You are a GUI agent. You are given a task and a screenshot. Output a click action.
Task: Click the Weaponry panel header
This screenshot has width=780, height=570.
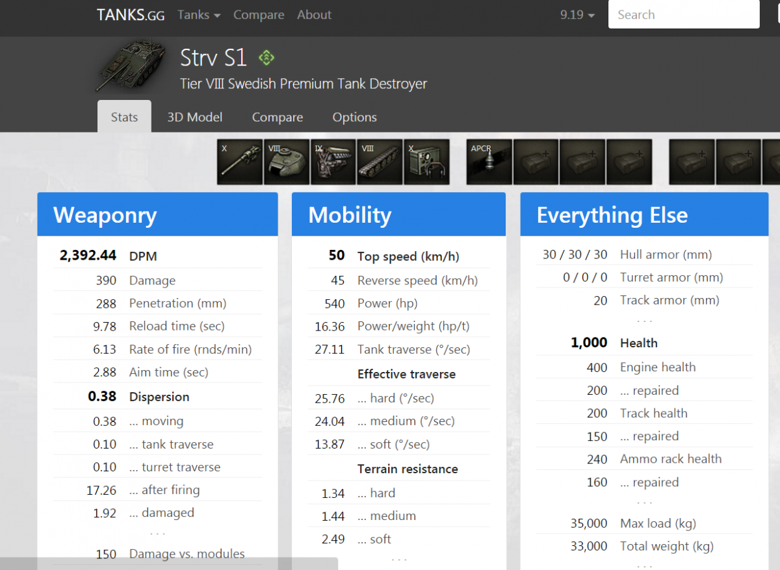click(x=157, y=214)
